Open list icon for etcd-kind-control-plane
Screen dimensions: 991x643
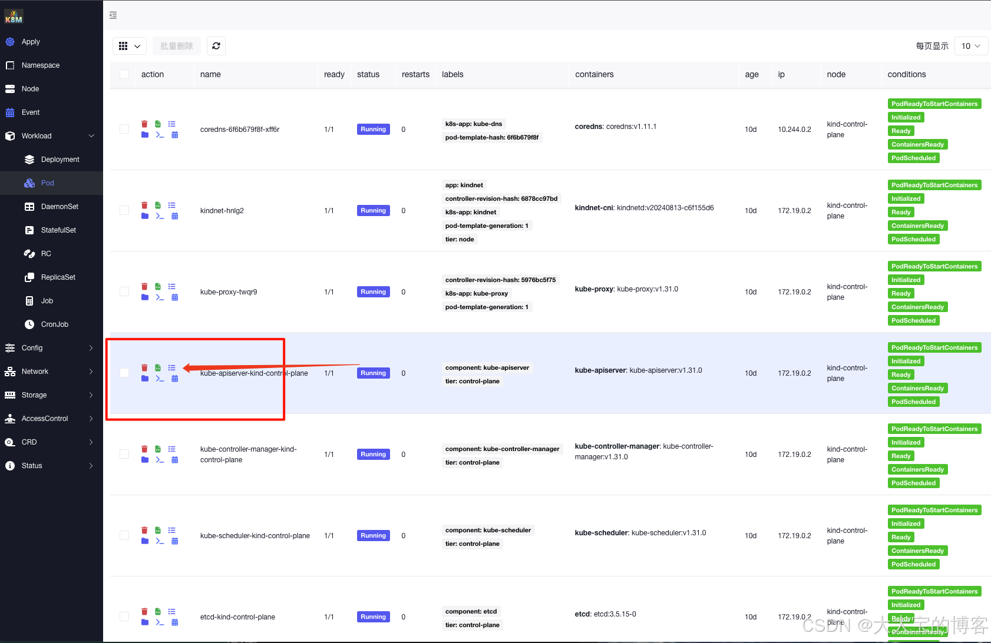(x=172, y=611)
